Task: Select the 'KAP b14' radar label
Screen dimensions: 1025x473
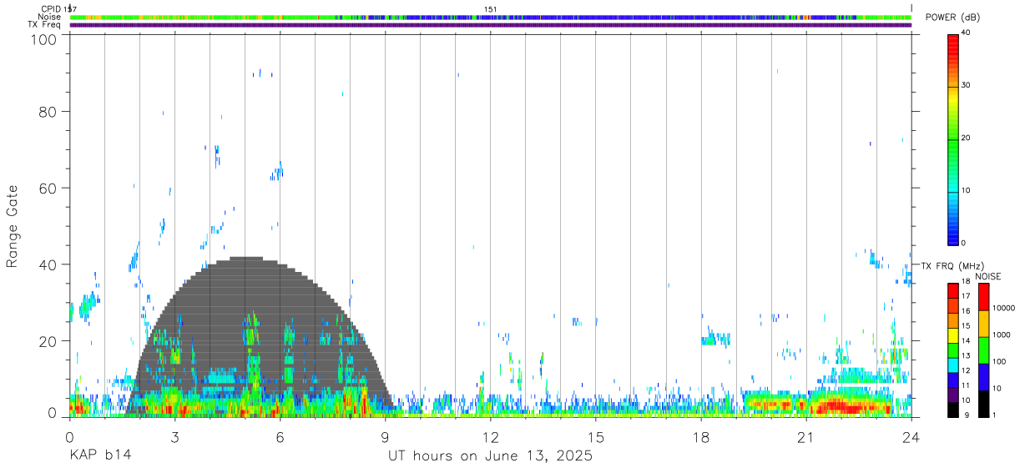Action: [x=99, y=456]
